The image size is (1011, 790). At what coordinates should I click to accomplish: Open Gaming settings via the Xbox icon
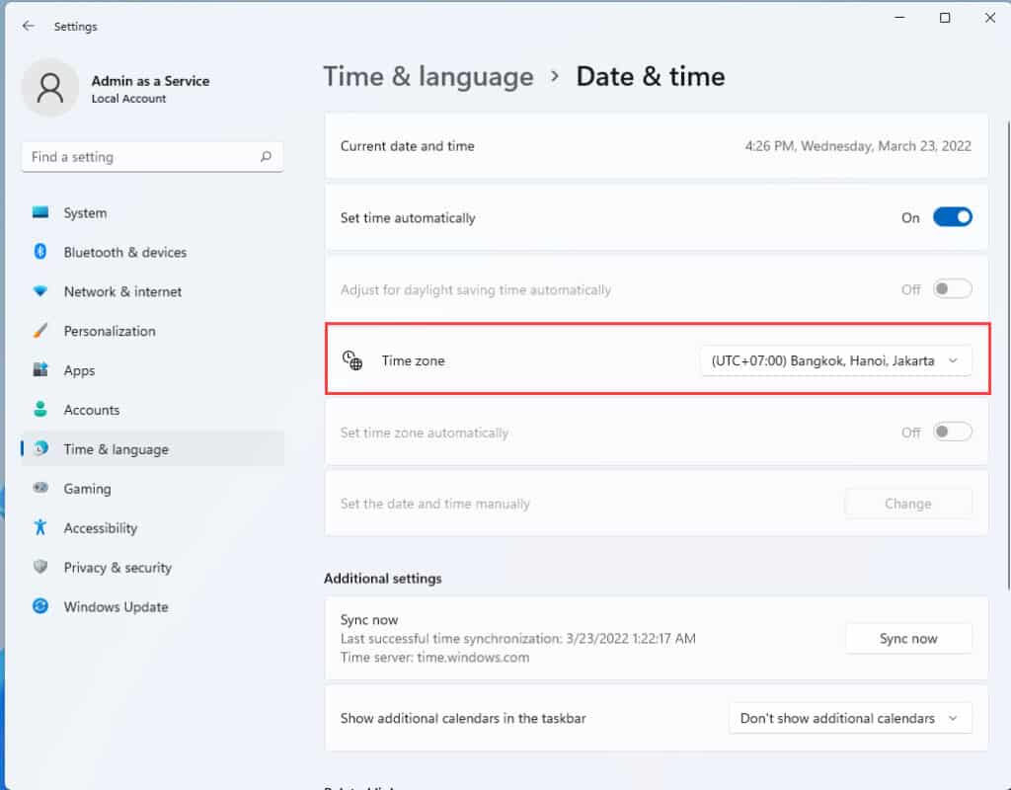pyautogui.click(x=40, y=489)
